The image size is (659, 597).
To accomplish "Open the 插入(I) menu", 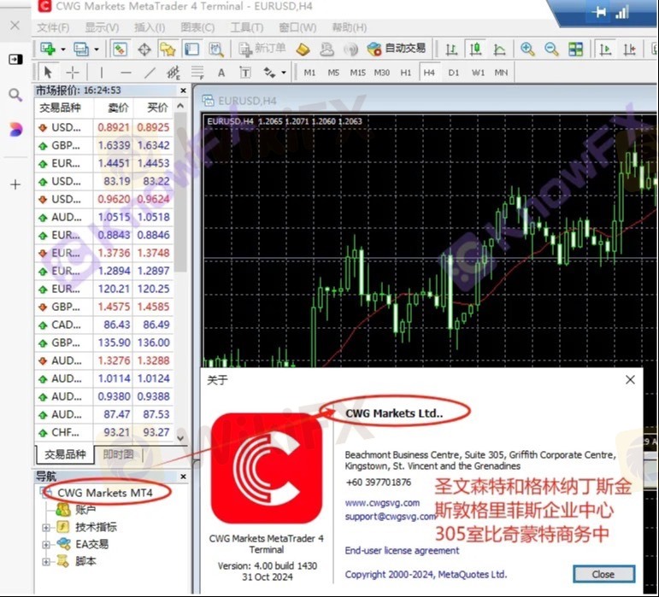I will tap(150, 27).
